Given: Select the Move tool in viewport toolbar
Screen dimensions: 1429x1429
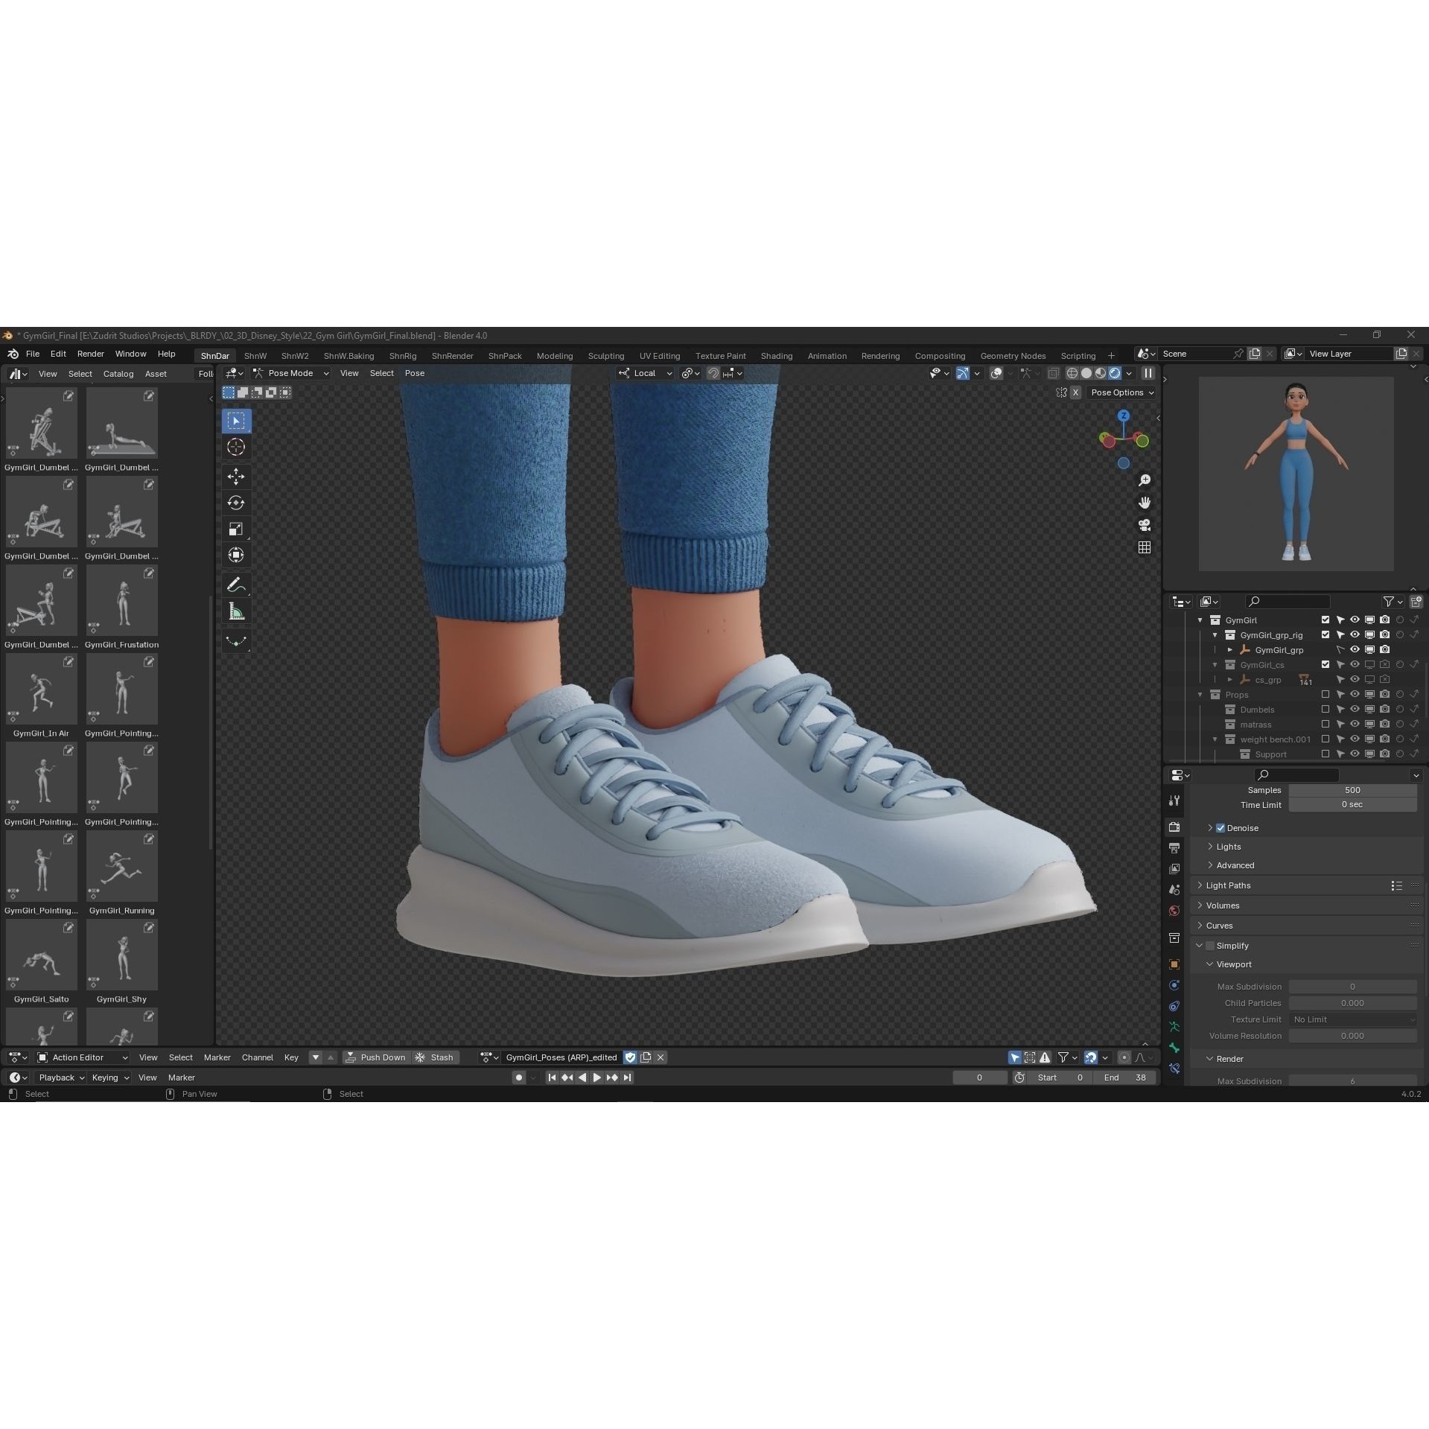Looking at the screenshot, I should click(236, 477).
